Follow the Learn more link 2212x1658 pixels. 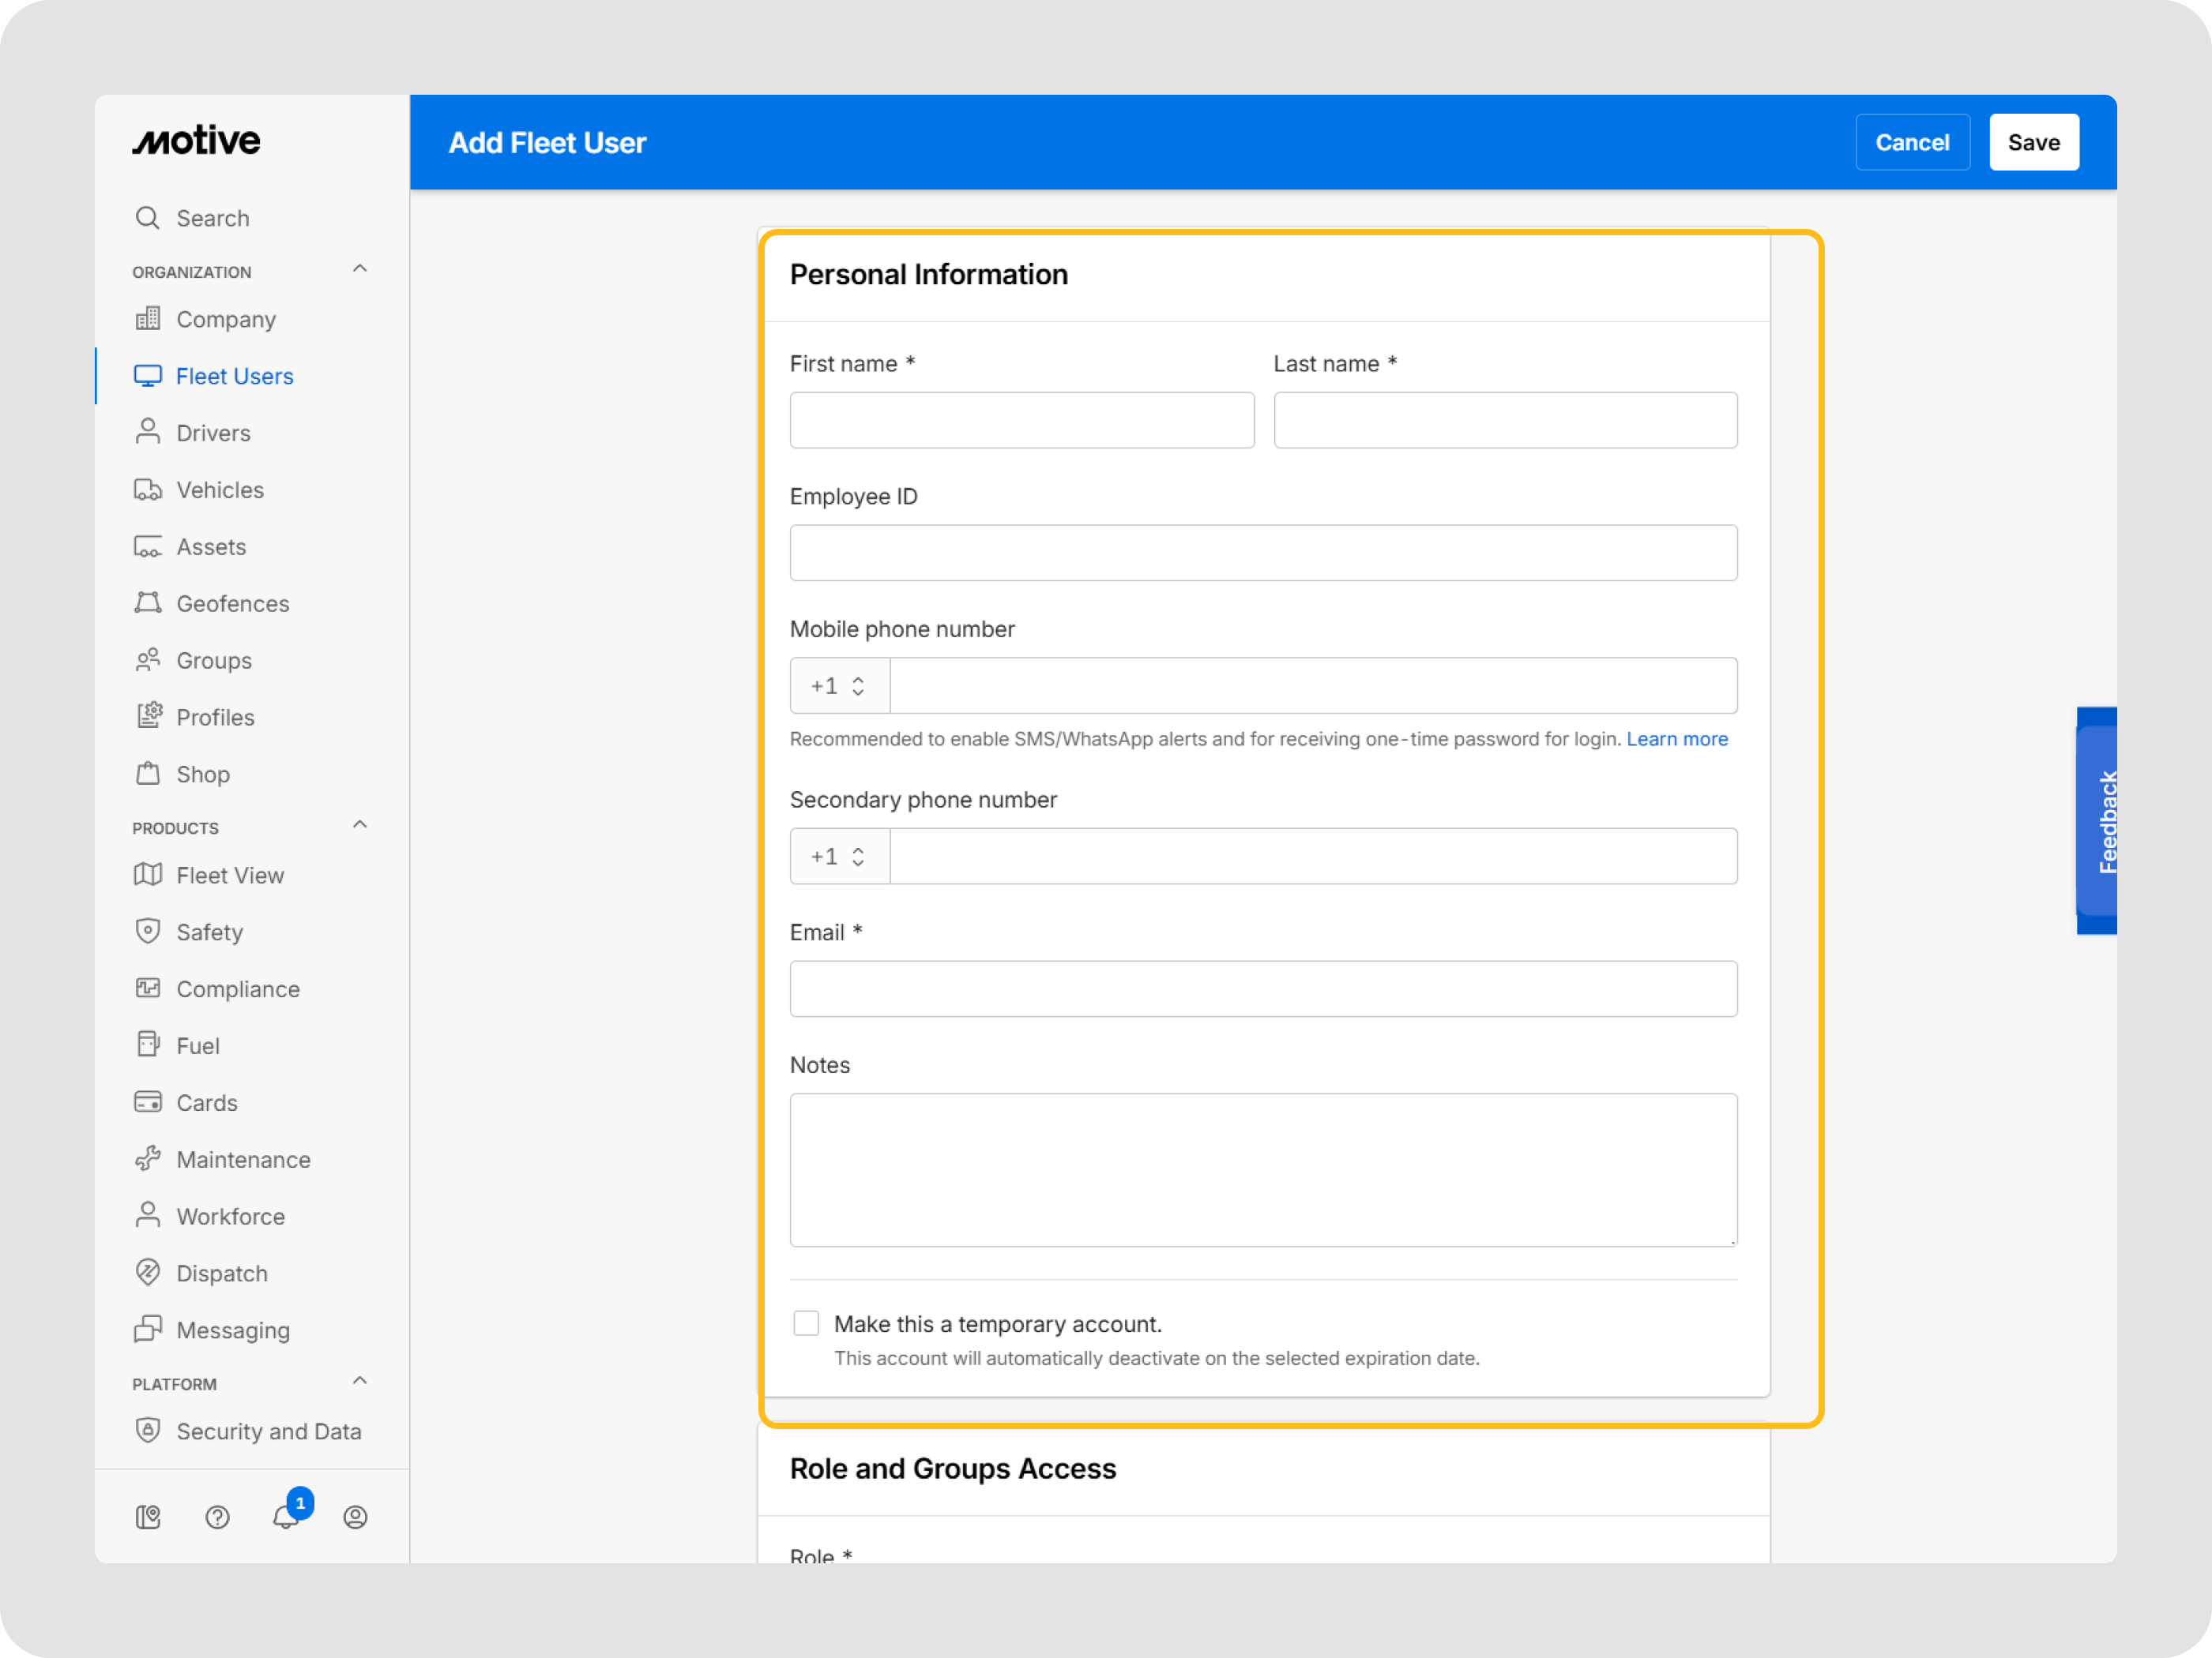1676,738
